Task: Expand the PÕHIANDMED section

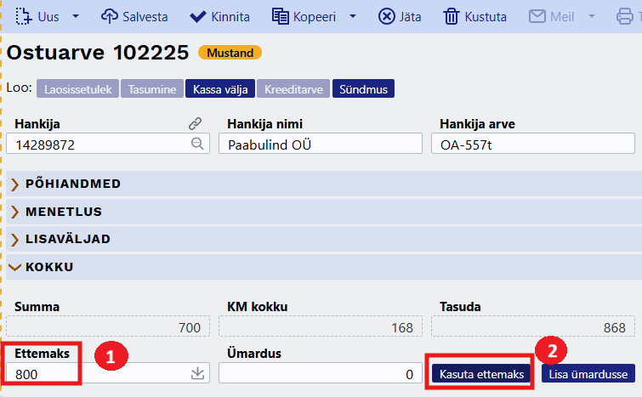Action: [x=324, y=184]
